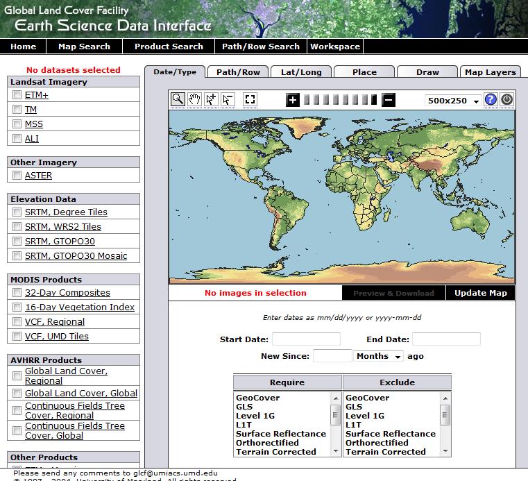Open the 500x250 map size dropdown
This screenshot has height=481, width=528.
coord(453,101)
